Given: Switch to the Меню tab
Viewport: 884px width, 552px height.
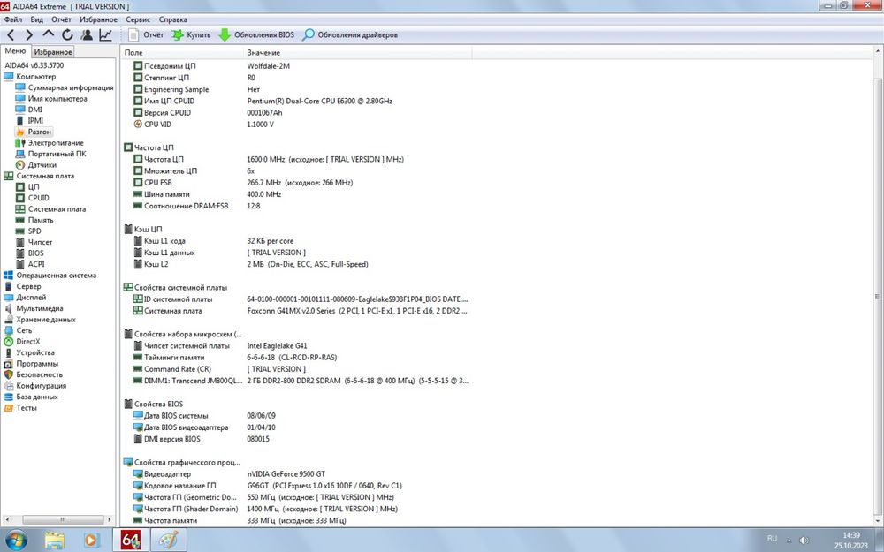Looking at the screenshot, I should [x=15, y=51].
